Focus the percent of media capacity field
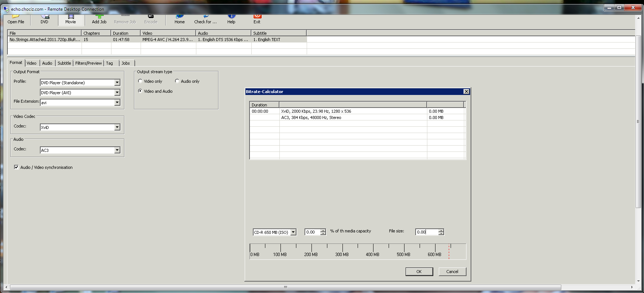 (313, 232)
